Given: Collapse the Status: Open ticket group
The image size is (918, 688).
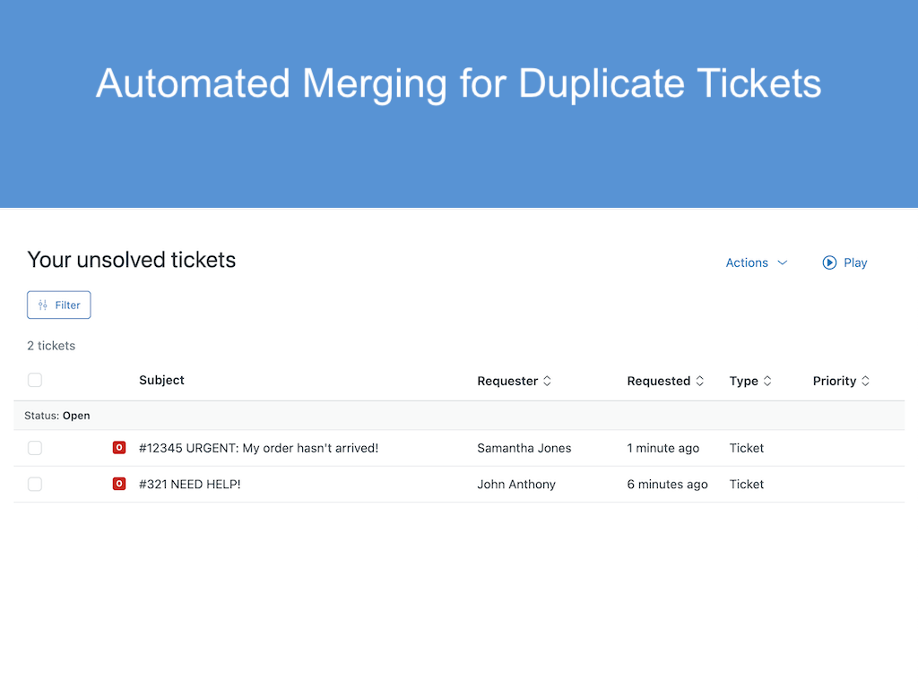Looking at the screenshot, I should pyautogui.click(x=58, y=415).
